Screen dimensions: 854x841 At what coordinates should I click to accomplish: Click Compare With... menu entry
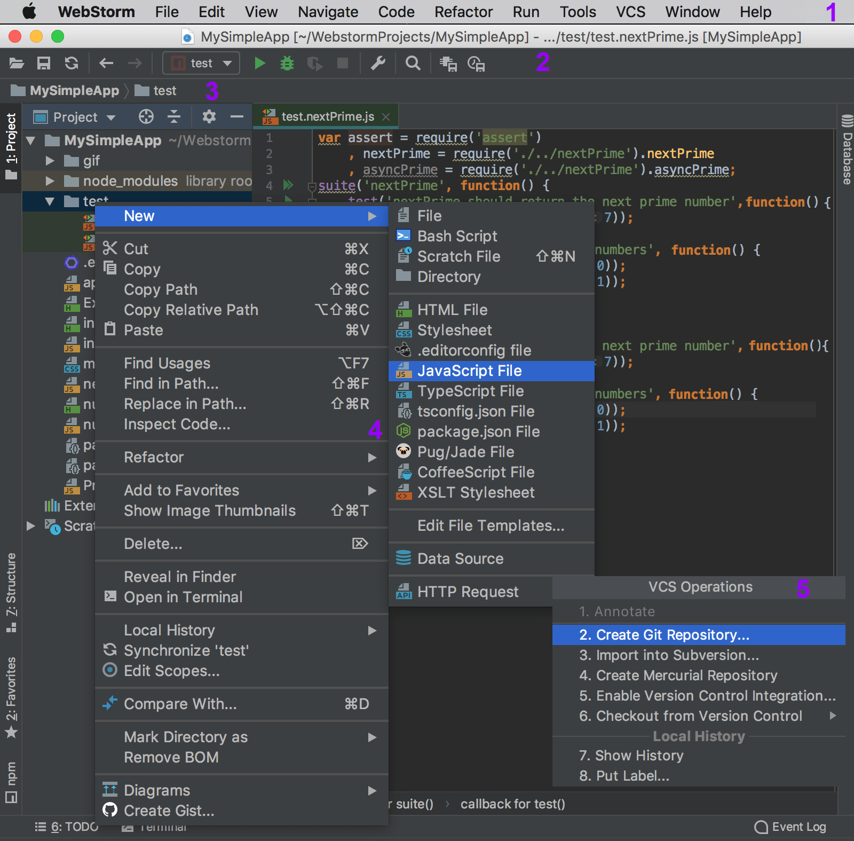(x=242, y=704)
